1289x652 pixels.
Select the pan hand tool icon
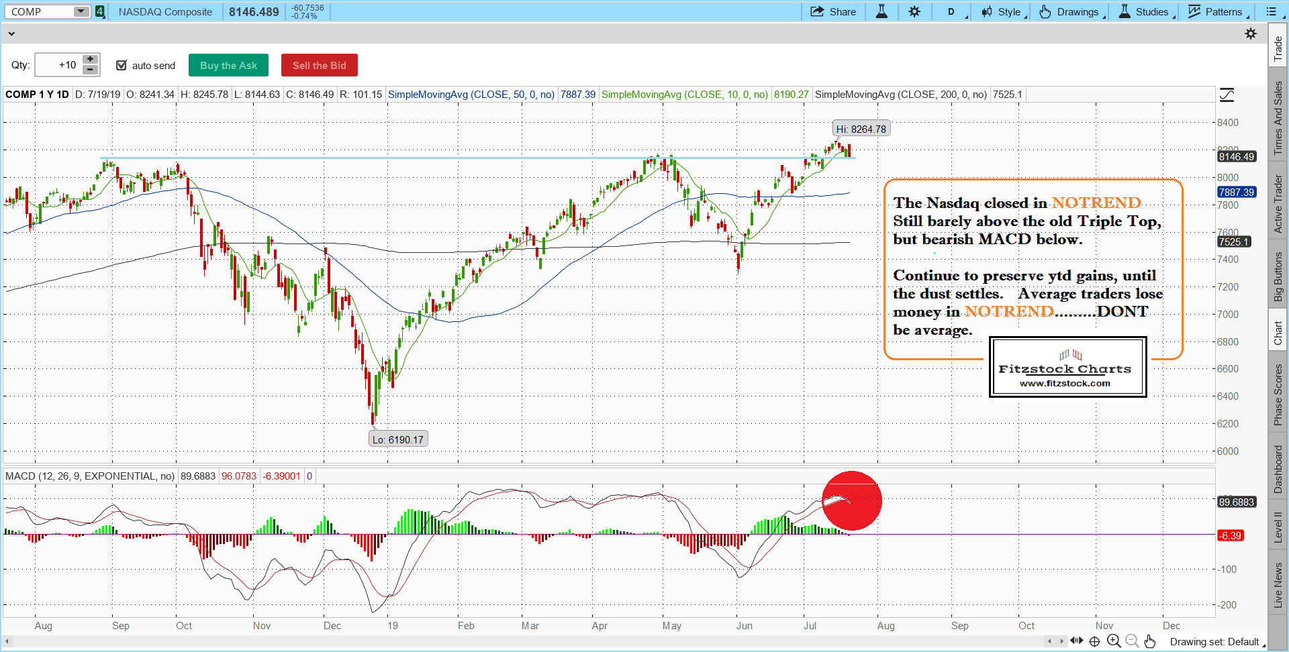click(1150, 641)
